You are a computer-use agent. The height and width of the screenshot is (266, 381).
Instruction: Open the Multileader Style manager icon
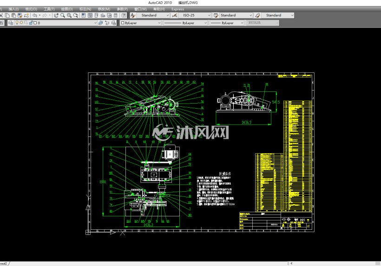coord(257,15)
